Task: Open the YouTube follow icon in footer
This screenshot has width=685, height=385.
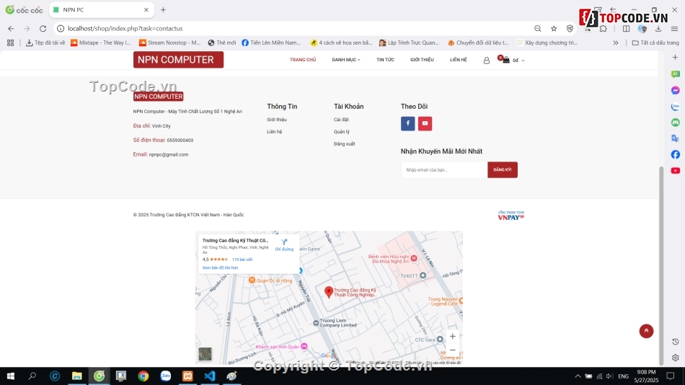Action: [425, 123]
